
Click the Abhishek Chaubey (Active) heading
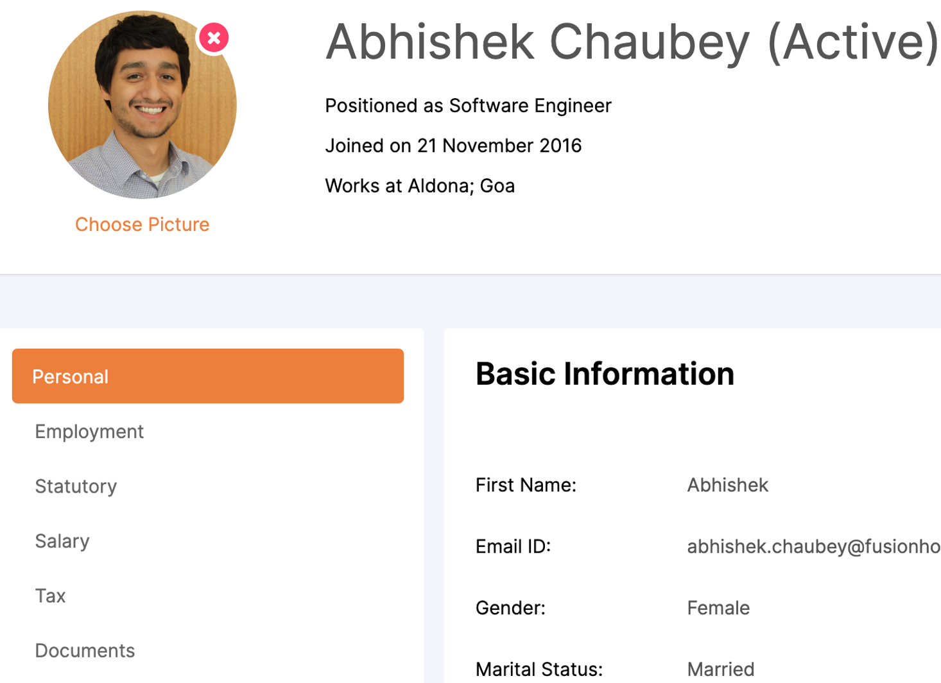click(x=632, y=42)
